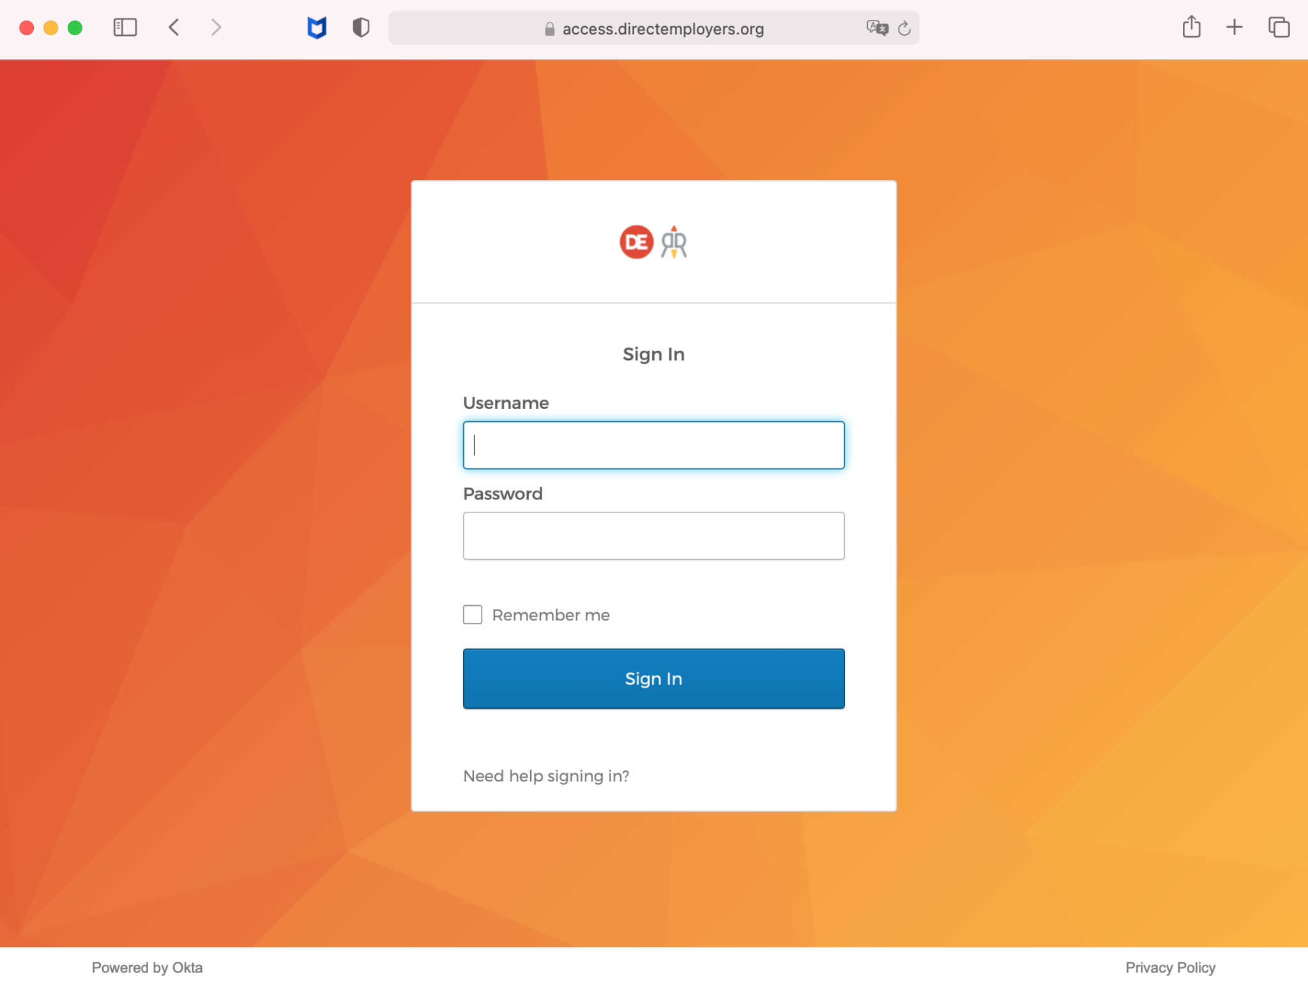Click the DirectEmployers DE logo icon

click(x=635, y=242)
